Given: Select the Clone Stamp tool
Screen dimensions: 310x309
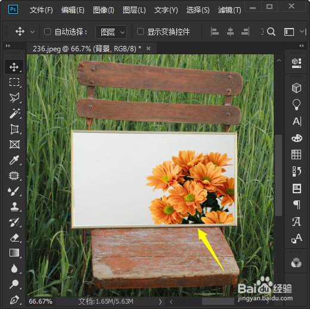Looking at the screenshot, I should (x=14, y=206).
